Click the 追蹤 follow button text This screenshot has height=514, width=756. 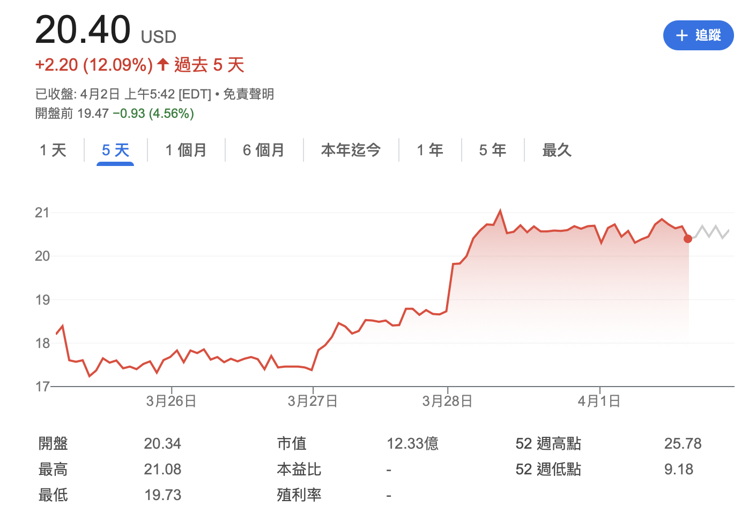pos(708,35)
